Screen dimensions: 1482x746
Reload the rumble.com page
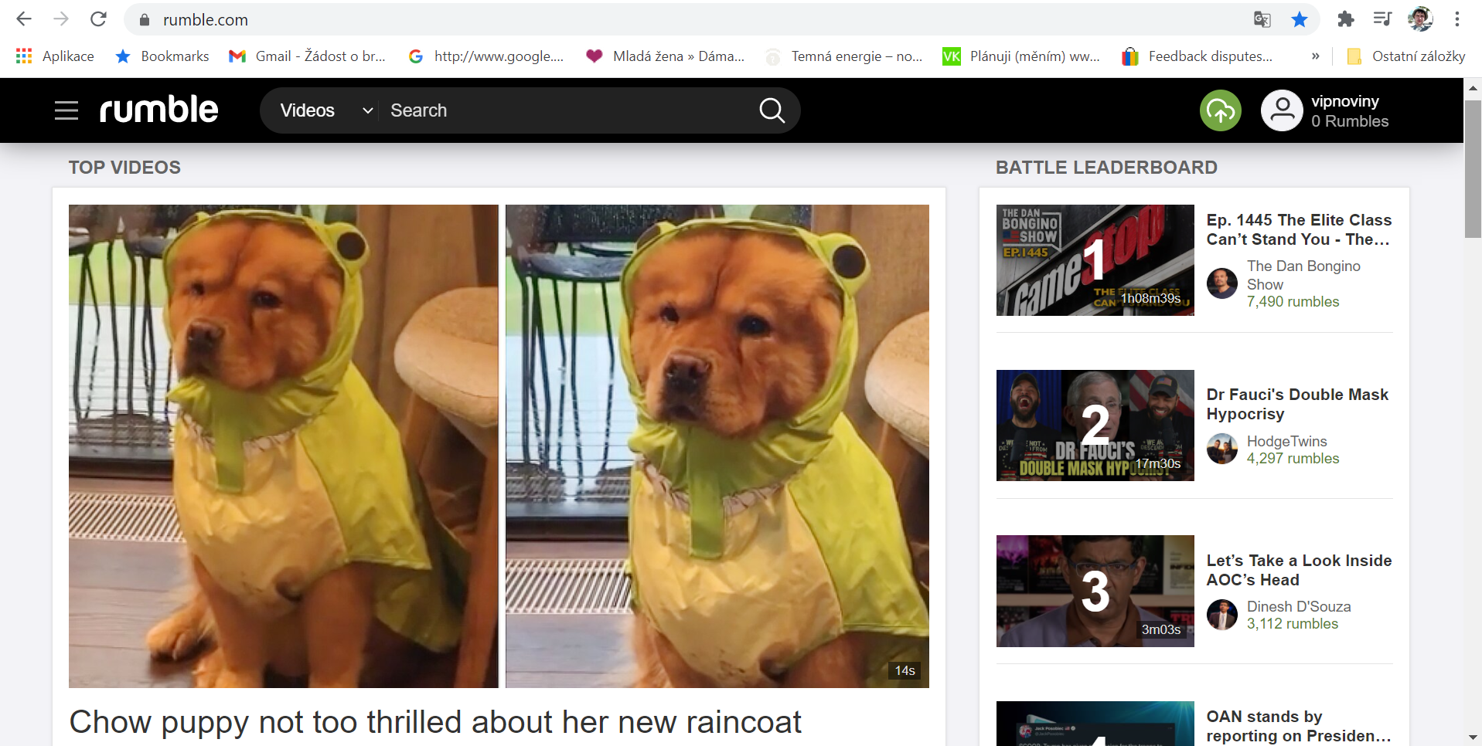point(98,19)
